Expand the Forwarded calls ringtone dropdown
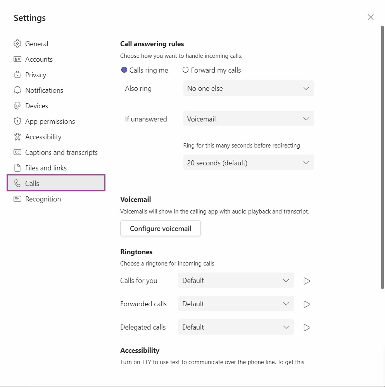The image size is (385, 387). pos(236,304)
